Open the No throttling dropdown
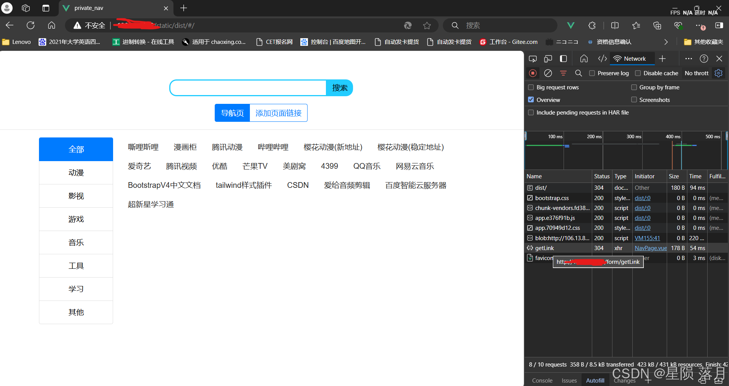Image resolution: width=729 pixels, height=386 pixels. (696, 73)
